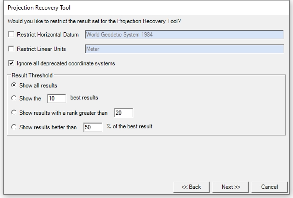The width and height of the screenshot is (293, 198).
Task: Cancel the Projection Recovery Tool dialog
Action: pyautogui.click(x=269, y=187)
